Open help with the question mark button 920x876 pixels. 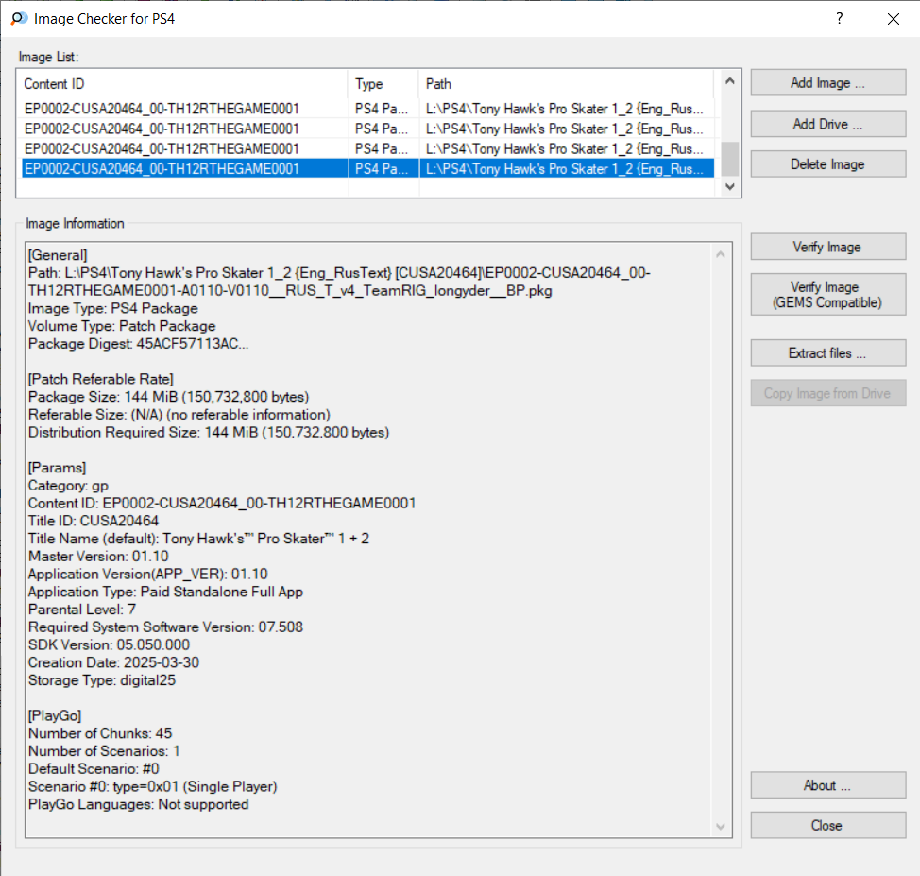(x=840, y=18)
